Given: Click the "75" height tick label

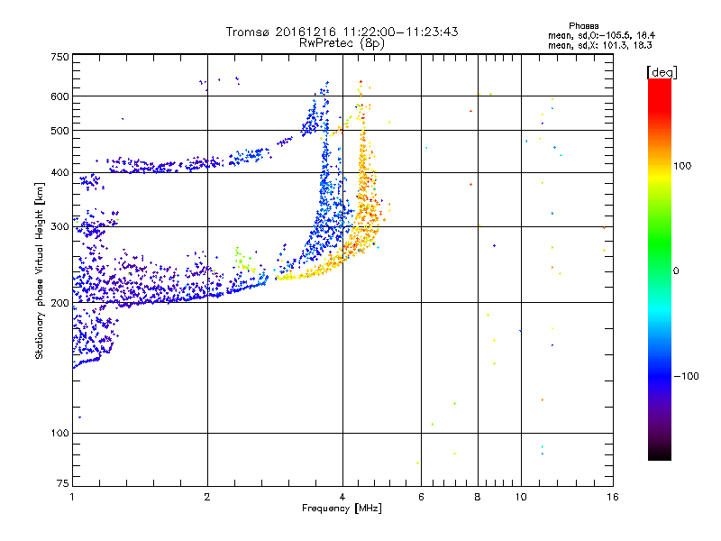Looking at the screenshot, I should 63,483.
